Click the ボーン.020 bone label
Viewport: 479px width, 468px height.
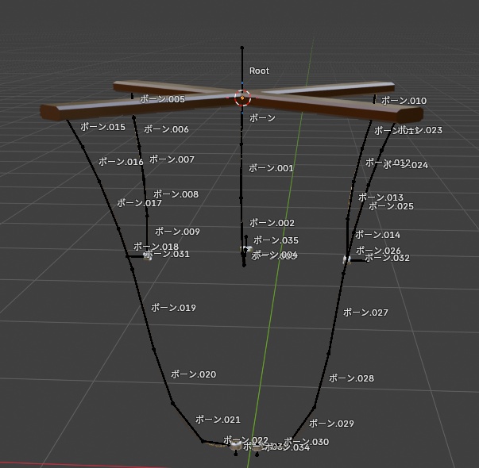click(x=193, y=374)
